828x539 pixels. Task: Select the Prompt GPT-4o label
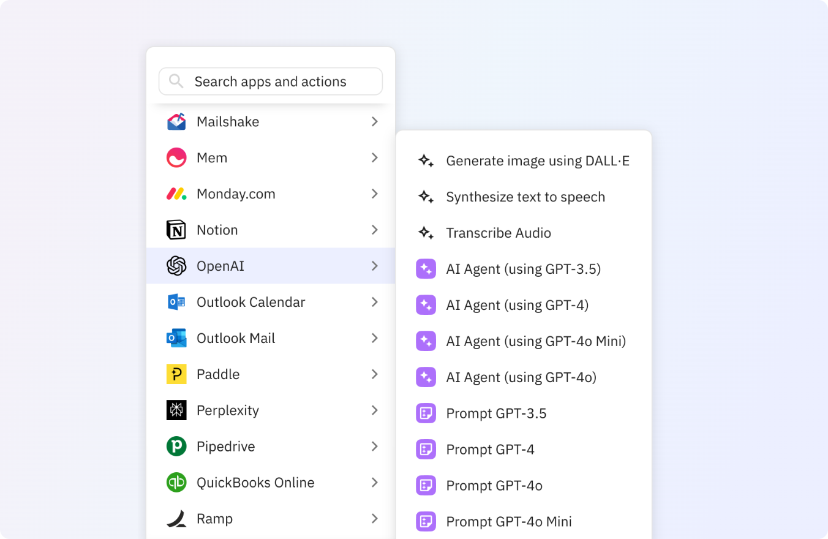494,486
